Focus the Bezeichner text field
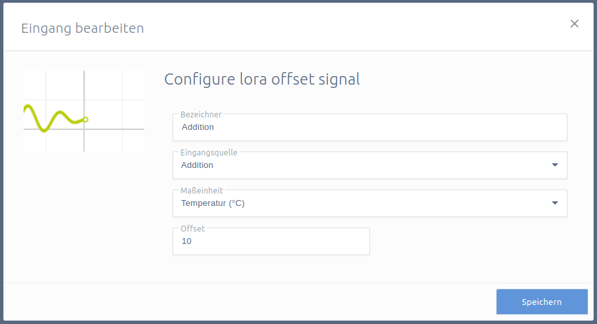This screenshot has height=324, width=597. pyautogui.click(x=370, y=127)
